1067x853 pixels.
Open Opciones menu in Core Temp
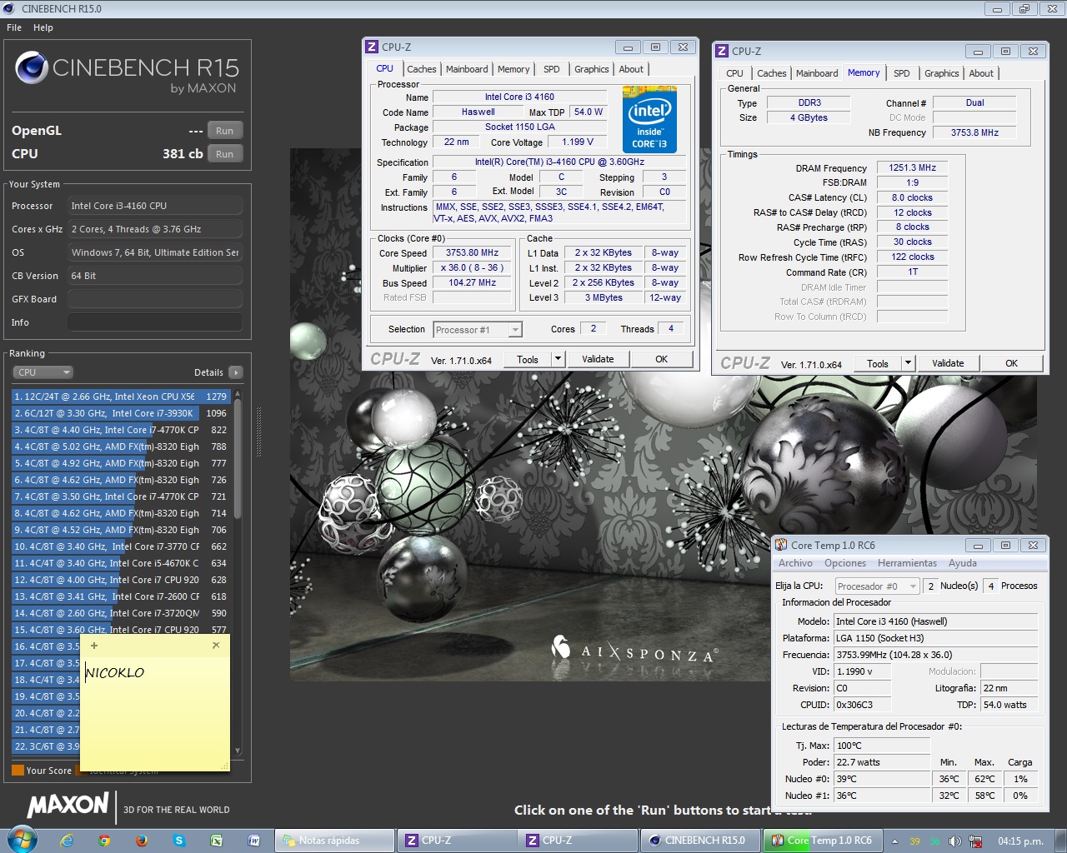(845, 563)
